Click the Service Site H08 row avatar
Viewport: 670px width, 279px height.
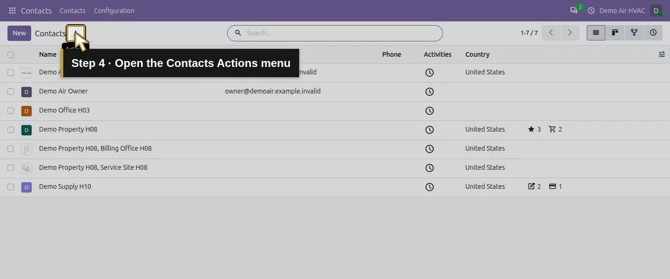pos(27,168)
